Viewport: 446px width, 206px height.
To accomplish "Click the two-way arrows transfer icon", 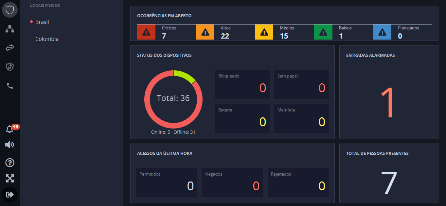I will tap(10, 48).
